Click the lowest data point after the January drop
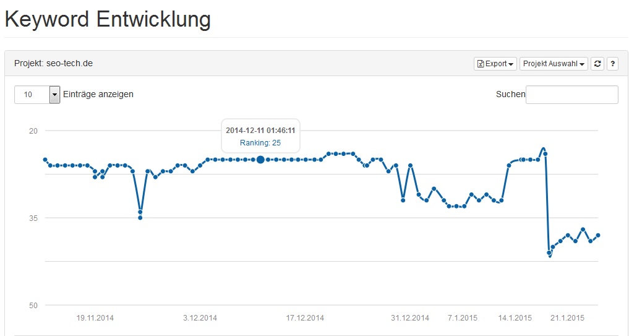Image resolution: width=629 pixels, height=336 pixels. pos(549,253)
